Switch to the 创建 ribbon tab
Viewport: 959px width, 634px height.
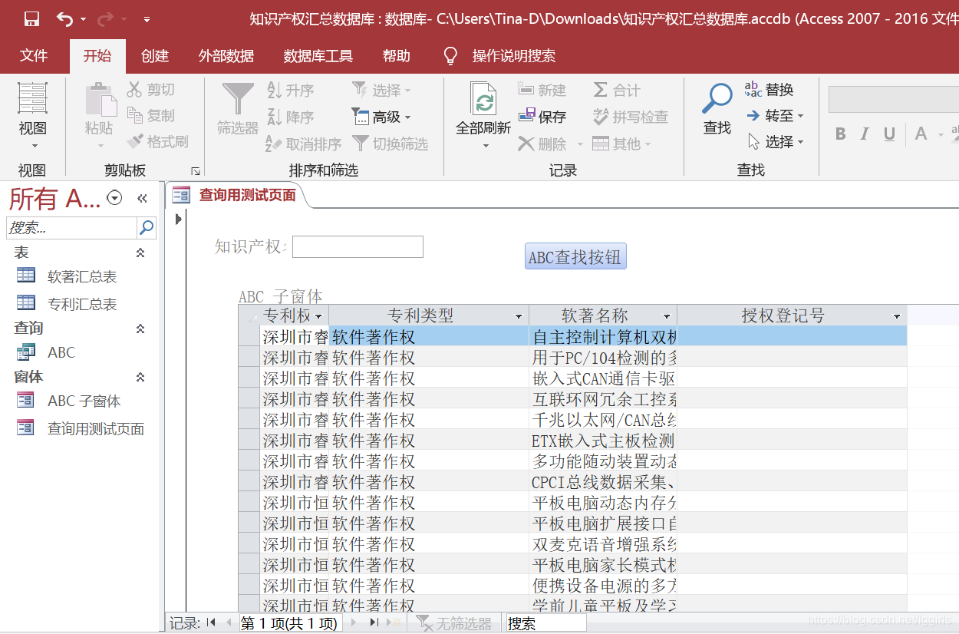(155, 55)
